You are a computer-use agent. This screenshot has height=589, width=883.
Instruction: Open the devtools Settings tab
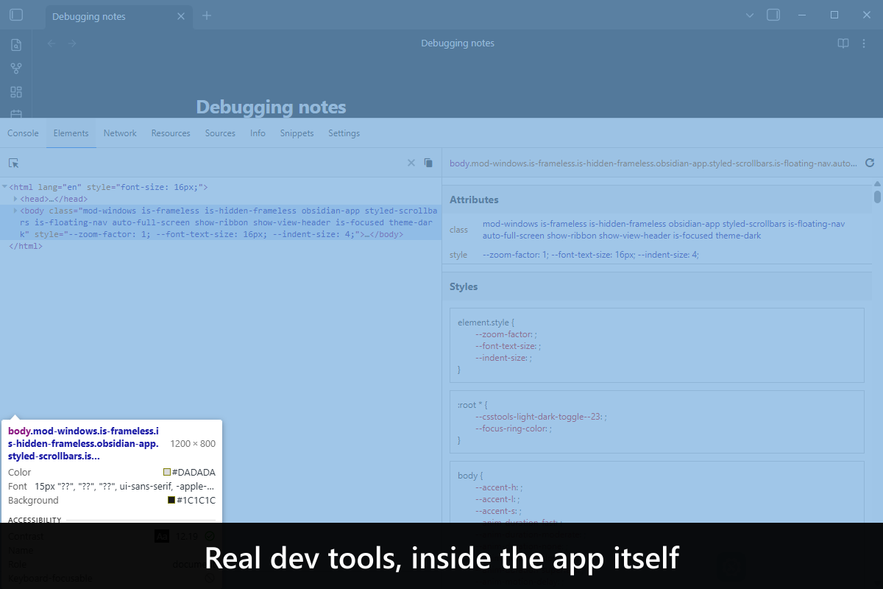pyautogui.click(x=344, y=133)
